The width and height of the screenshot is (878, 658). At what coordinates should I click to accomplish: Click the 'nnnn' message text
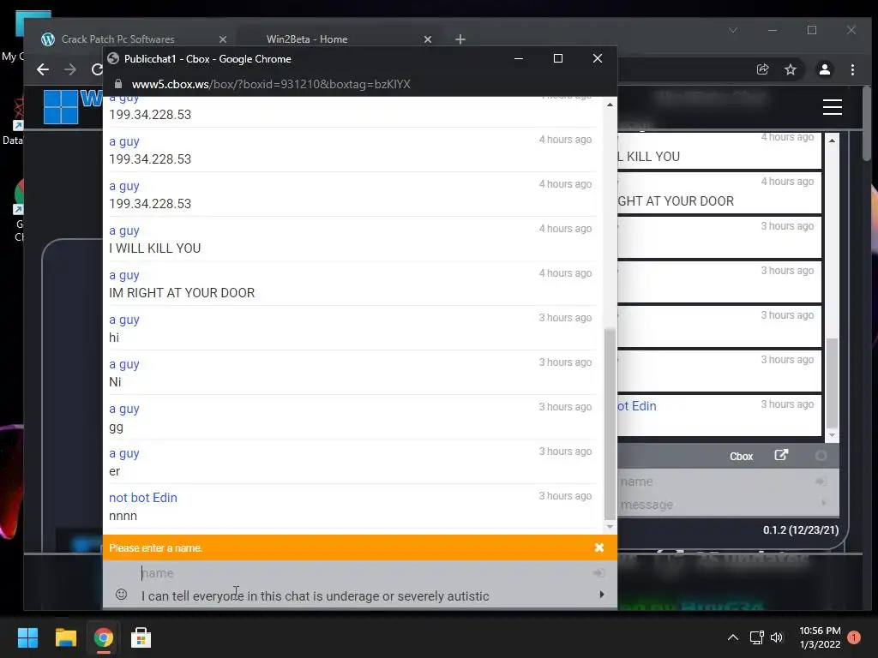click(123, 516)
